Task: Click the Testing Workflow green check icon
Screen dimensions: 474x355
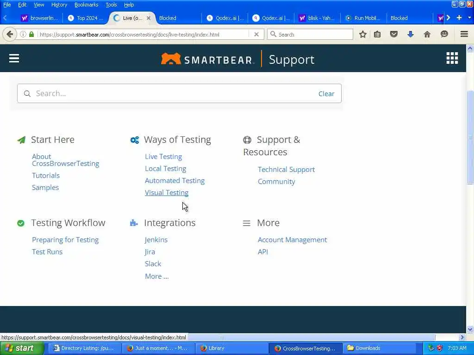Action: tap(21, 223)
